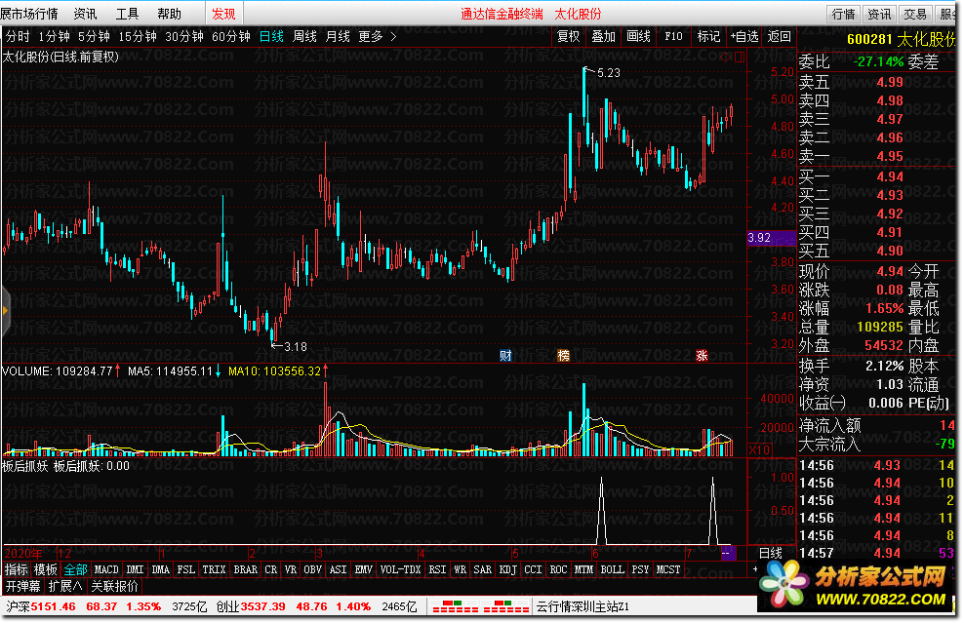Image resolution: width=964 pixels, height=623 pixels.
Task: Click the 开弹幕 button
Action: click(23, 586)
